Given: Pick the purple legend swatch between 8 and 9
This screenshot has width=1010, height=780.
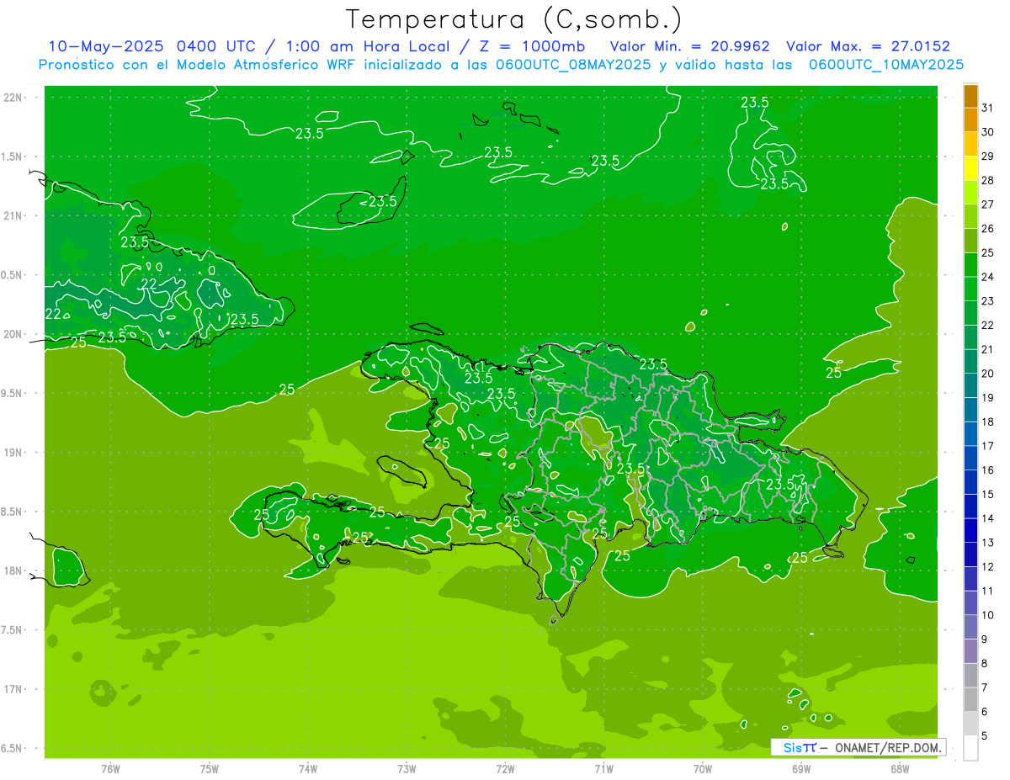Looking at the screenshot, I should [x=970, y=652].
